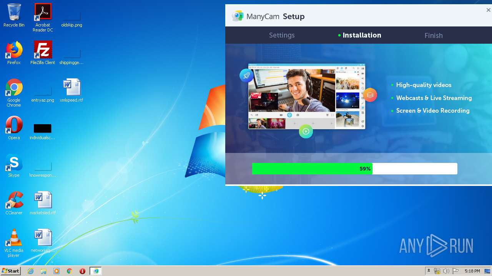
Task: Show hidden system tray icons arrow
Action: point(429,271)
